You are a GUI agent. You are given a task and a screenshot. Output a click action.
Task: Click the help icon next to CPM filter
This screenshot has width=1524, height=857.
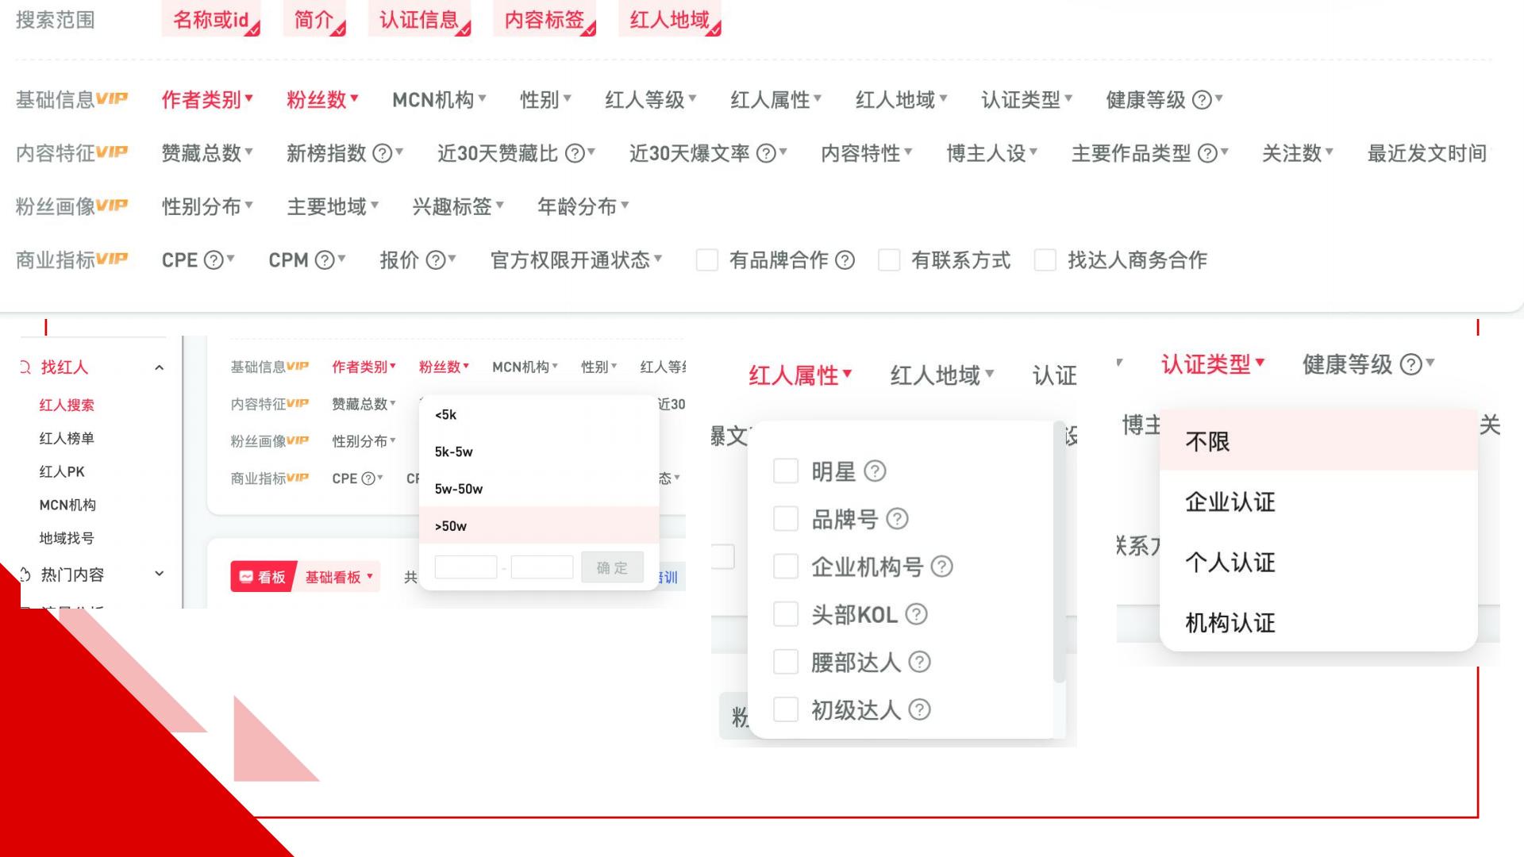point(325,260)
